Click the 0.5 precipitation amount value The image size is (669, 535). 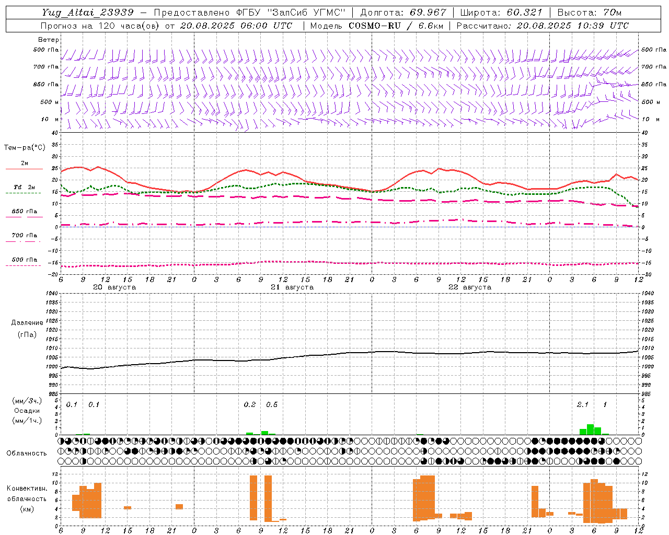[272, 404]
